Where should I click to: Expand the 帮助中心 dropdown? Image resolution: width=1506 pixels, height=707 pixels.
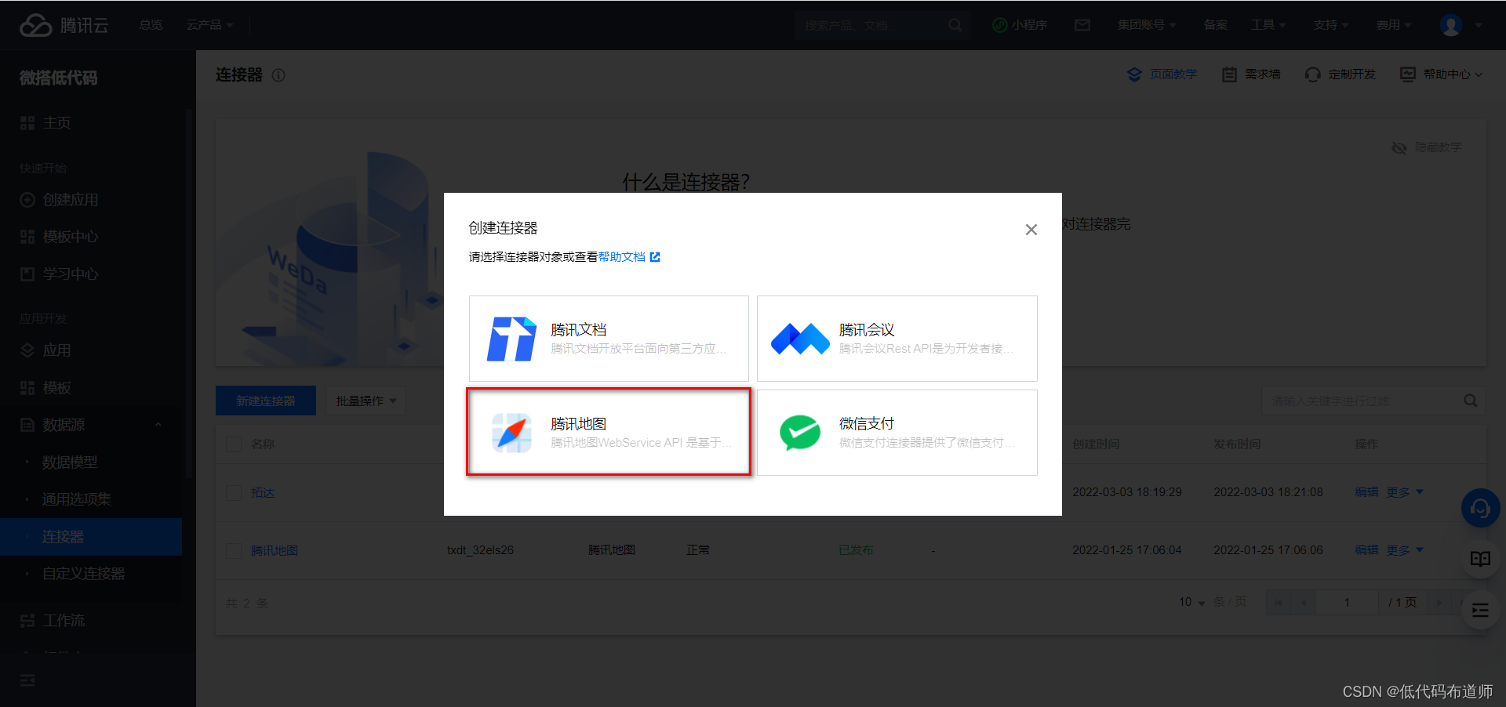click(x=1442, y=74)
